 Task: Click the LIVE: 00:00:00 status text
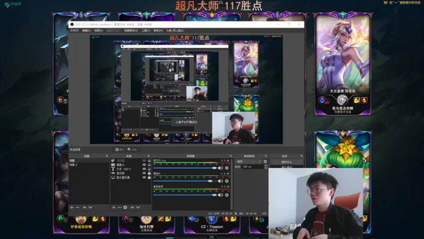click(x=223, y=214)
